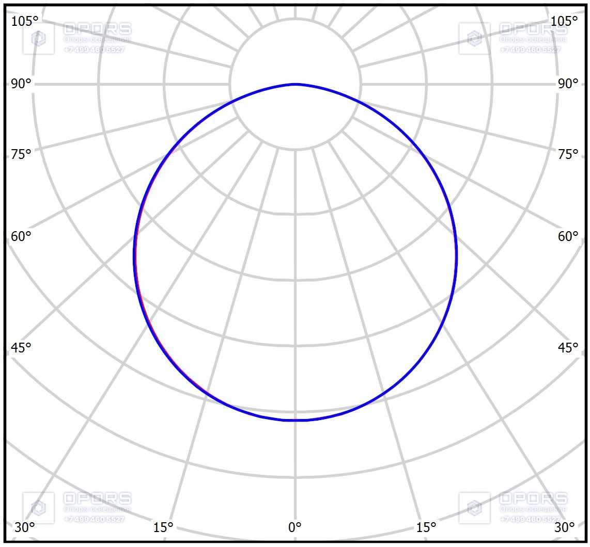Select the OPORS watermark text at upper left

pyautogui.click(x=98, y=29)
